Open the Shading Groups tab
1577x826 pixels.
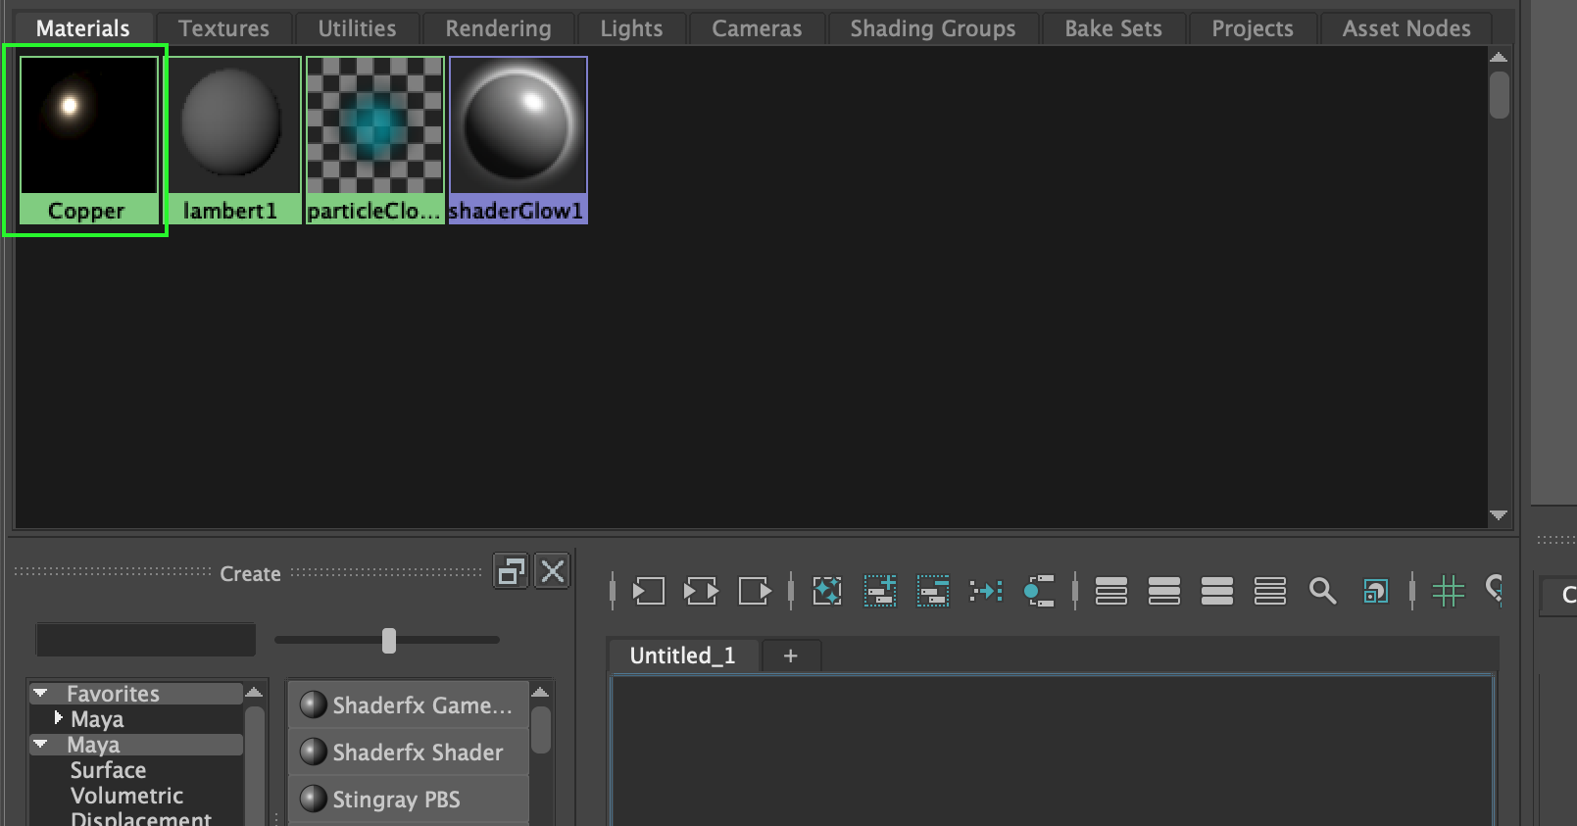[x=932, y=28]
